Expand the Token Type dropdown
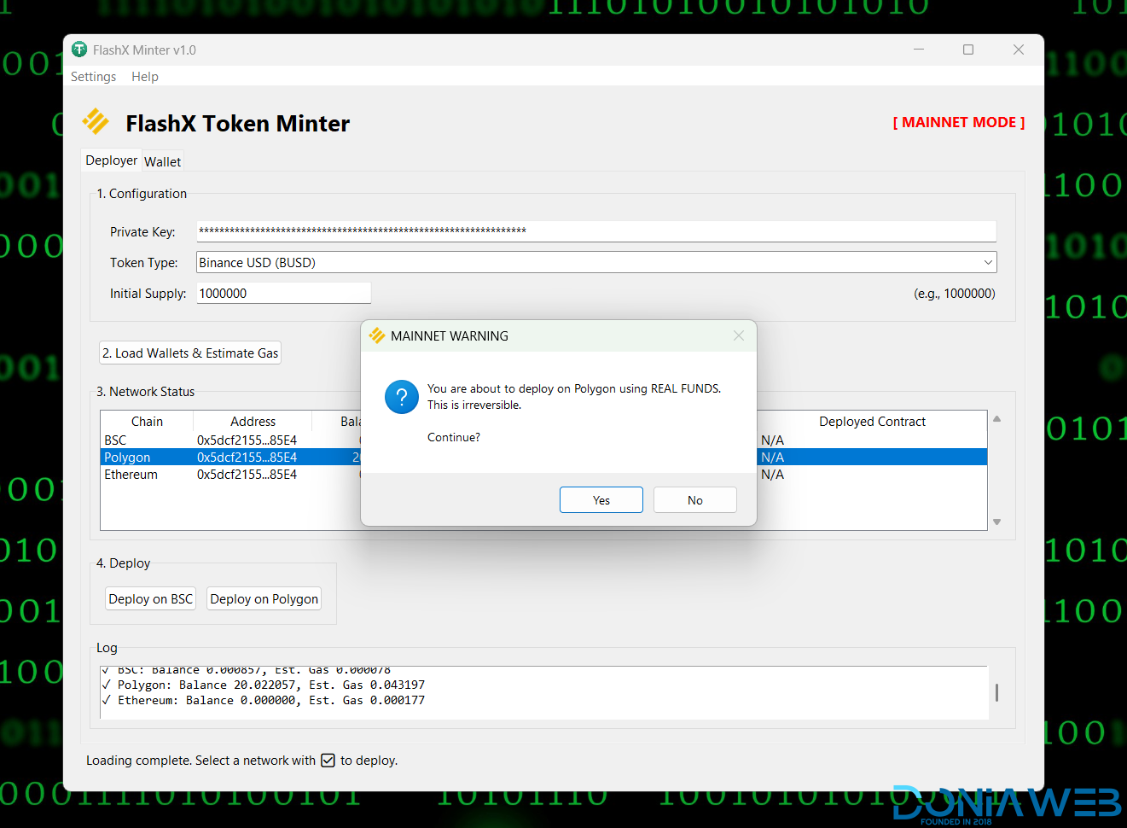Viewport: 1127px width, 828px height. 987,262
